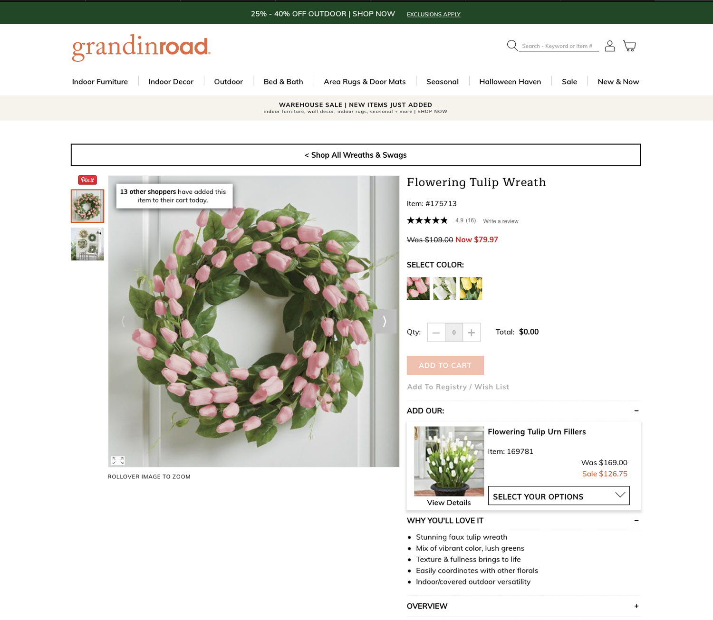Open Halloween Haven menu

pyautogui.click(x=510, y=82)
